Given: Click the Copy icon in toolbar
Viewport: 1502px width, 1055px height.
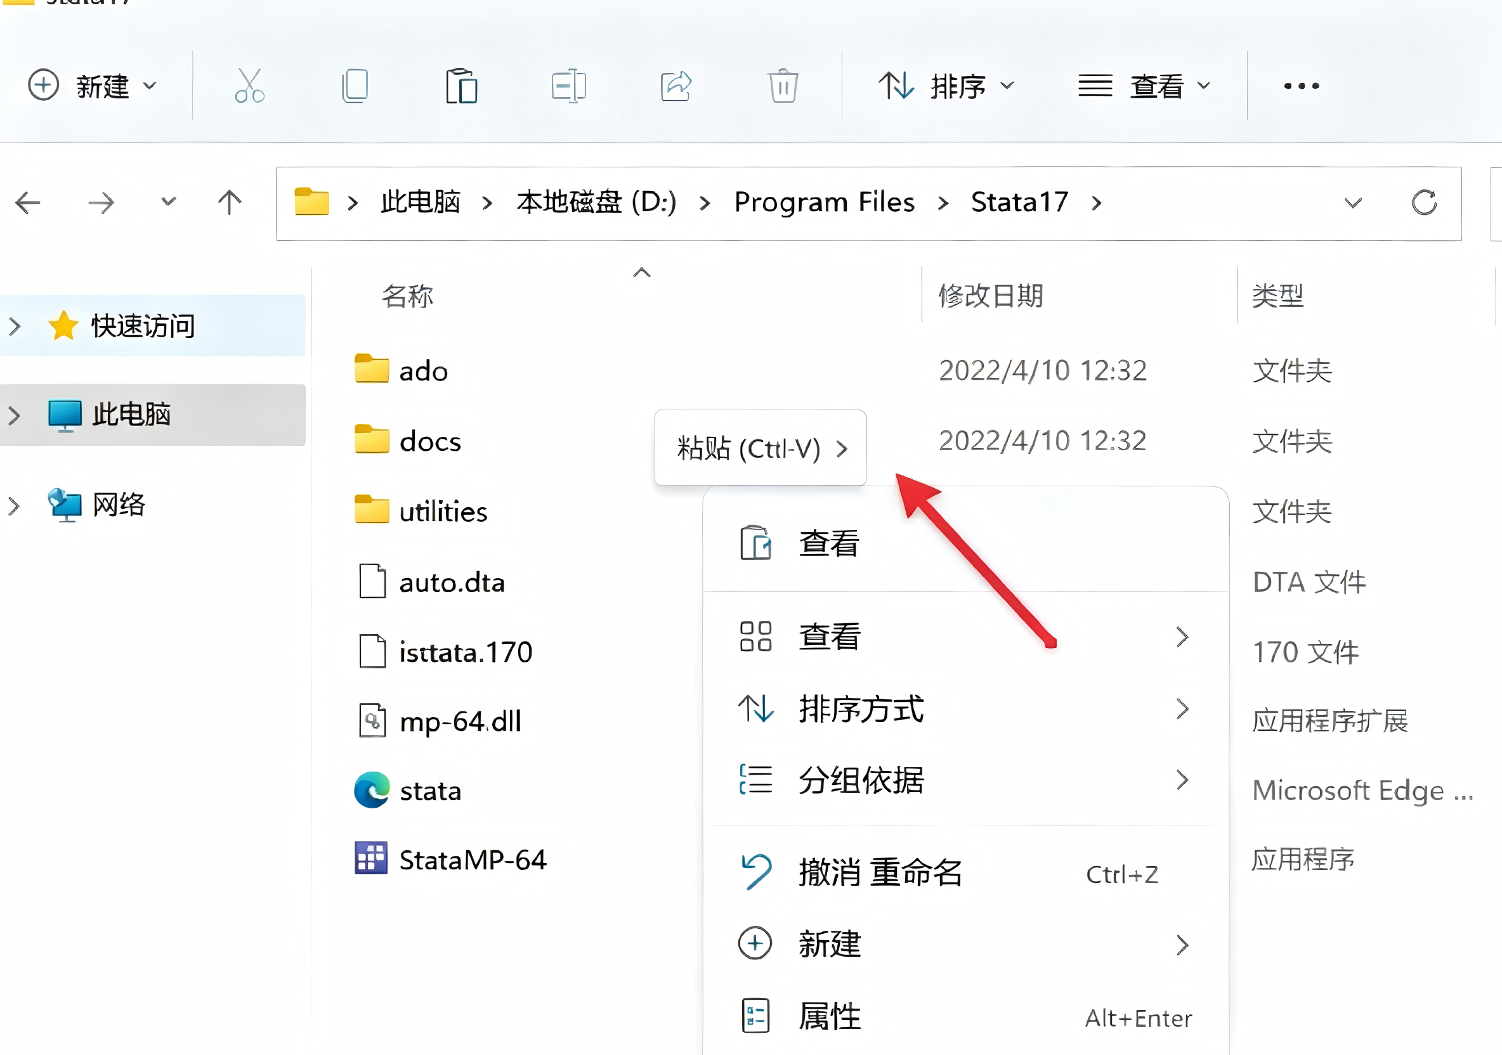Looking at the screenshot, I should tap(355, 86).
